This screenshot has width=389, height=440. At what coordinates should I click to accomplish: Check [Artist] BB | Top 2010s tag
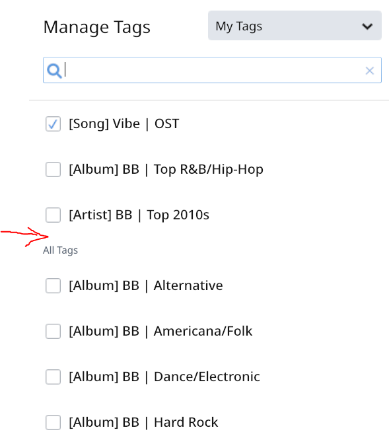pyautogui.click(x=53, y=215)
